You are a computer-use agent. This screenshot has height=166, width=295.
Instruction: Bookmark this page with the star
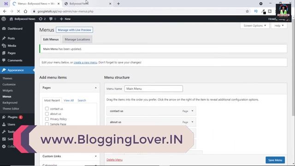coord(247,11)
